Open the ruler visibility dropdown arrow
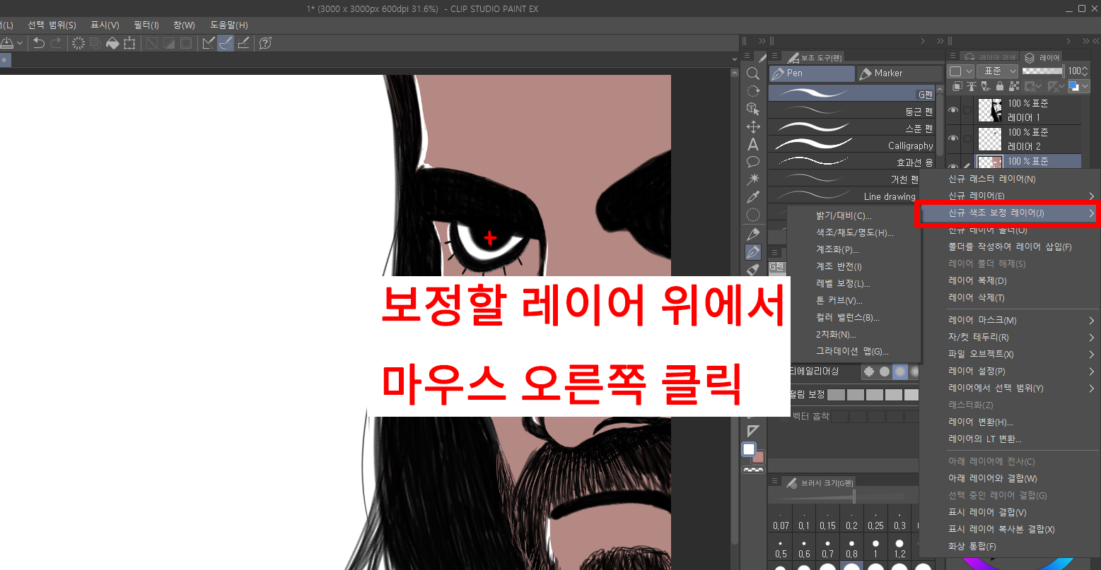The width and height of the screenshot is (1101, 570). [1062, 86]
